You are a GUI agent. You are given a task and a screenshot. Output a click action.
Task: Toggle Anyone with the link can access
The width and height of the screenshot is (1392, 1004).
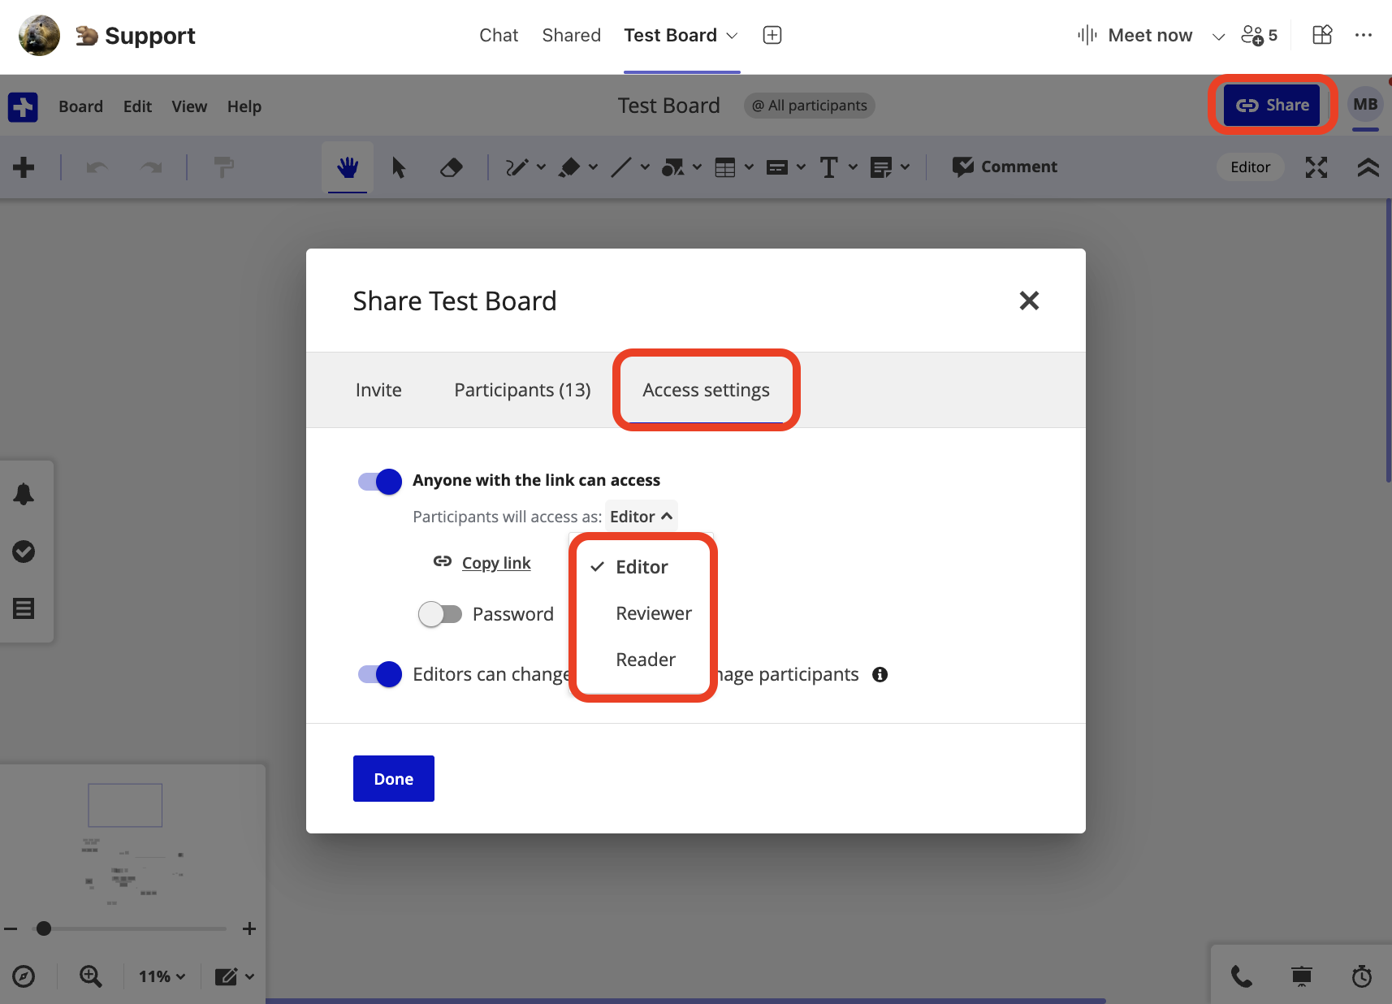(x=380, y=481)
